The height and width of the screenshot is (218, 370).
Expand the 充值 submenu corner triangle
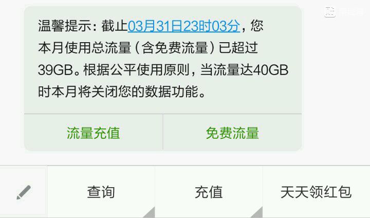tap(257, 213)
